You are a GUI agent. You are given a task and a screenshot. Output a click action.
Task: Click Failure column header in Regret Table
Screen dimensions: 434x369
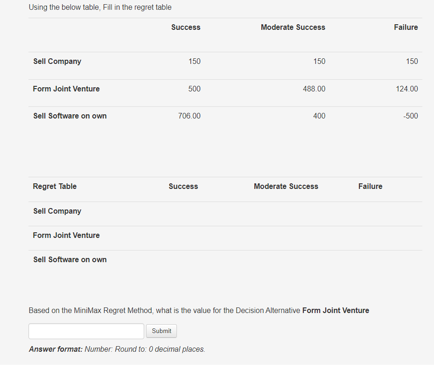tap(370, 186)
